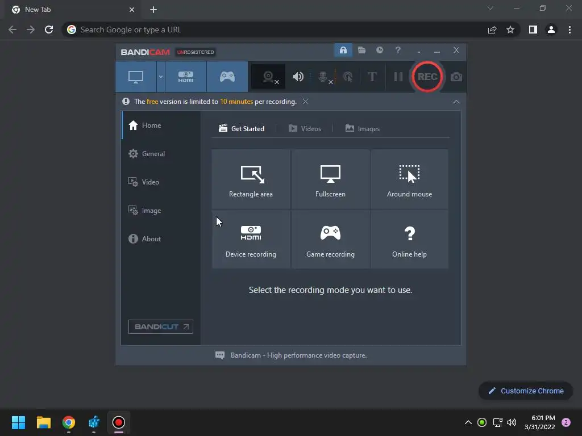Image resolution: width=582 pixels, height=436 pixels.
Task: Dismiss the free version limit notice
Action: [x=305, y=101]
